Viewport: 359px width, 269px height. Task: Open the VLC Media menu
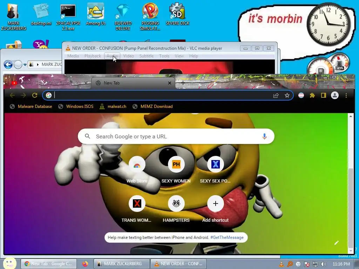coord(73,56)
